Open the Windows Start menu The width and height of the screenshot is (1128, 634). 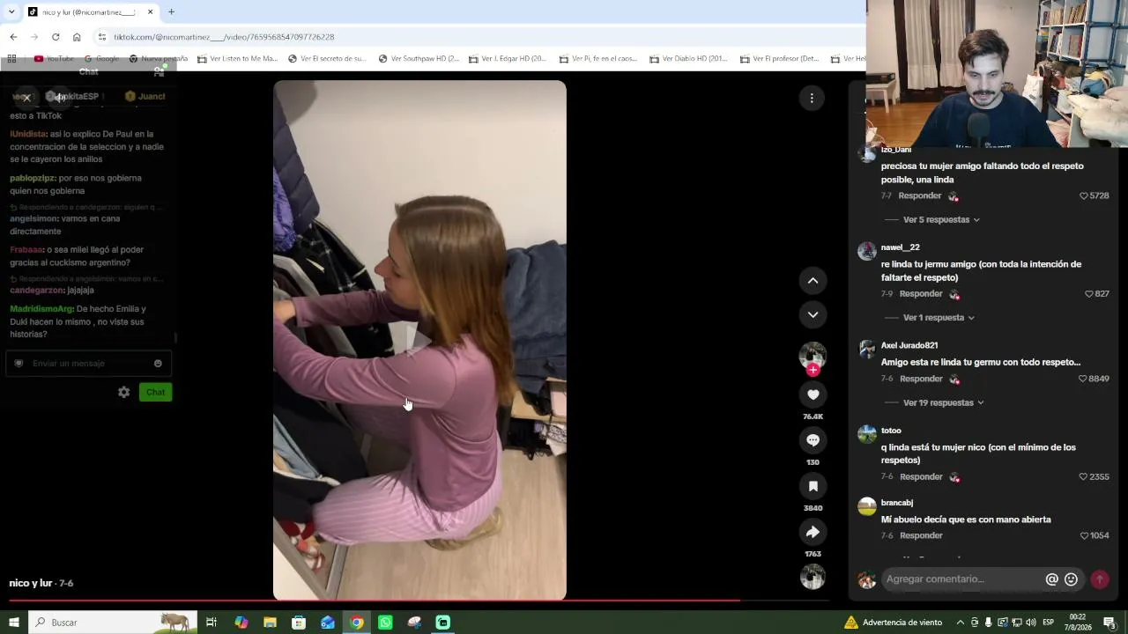pos(13,623)
